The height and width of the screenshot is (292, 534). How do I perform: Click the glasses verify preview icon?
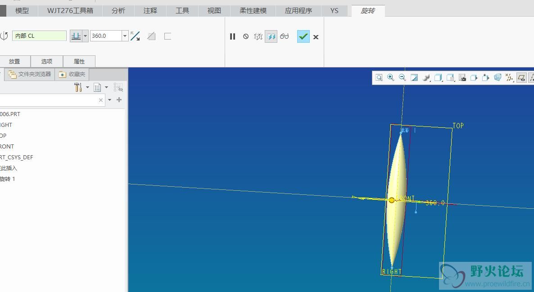click(x=285, y=36)
